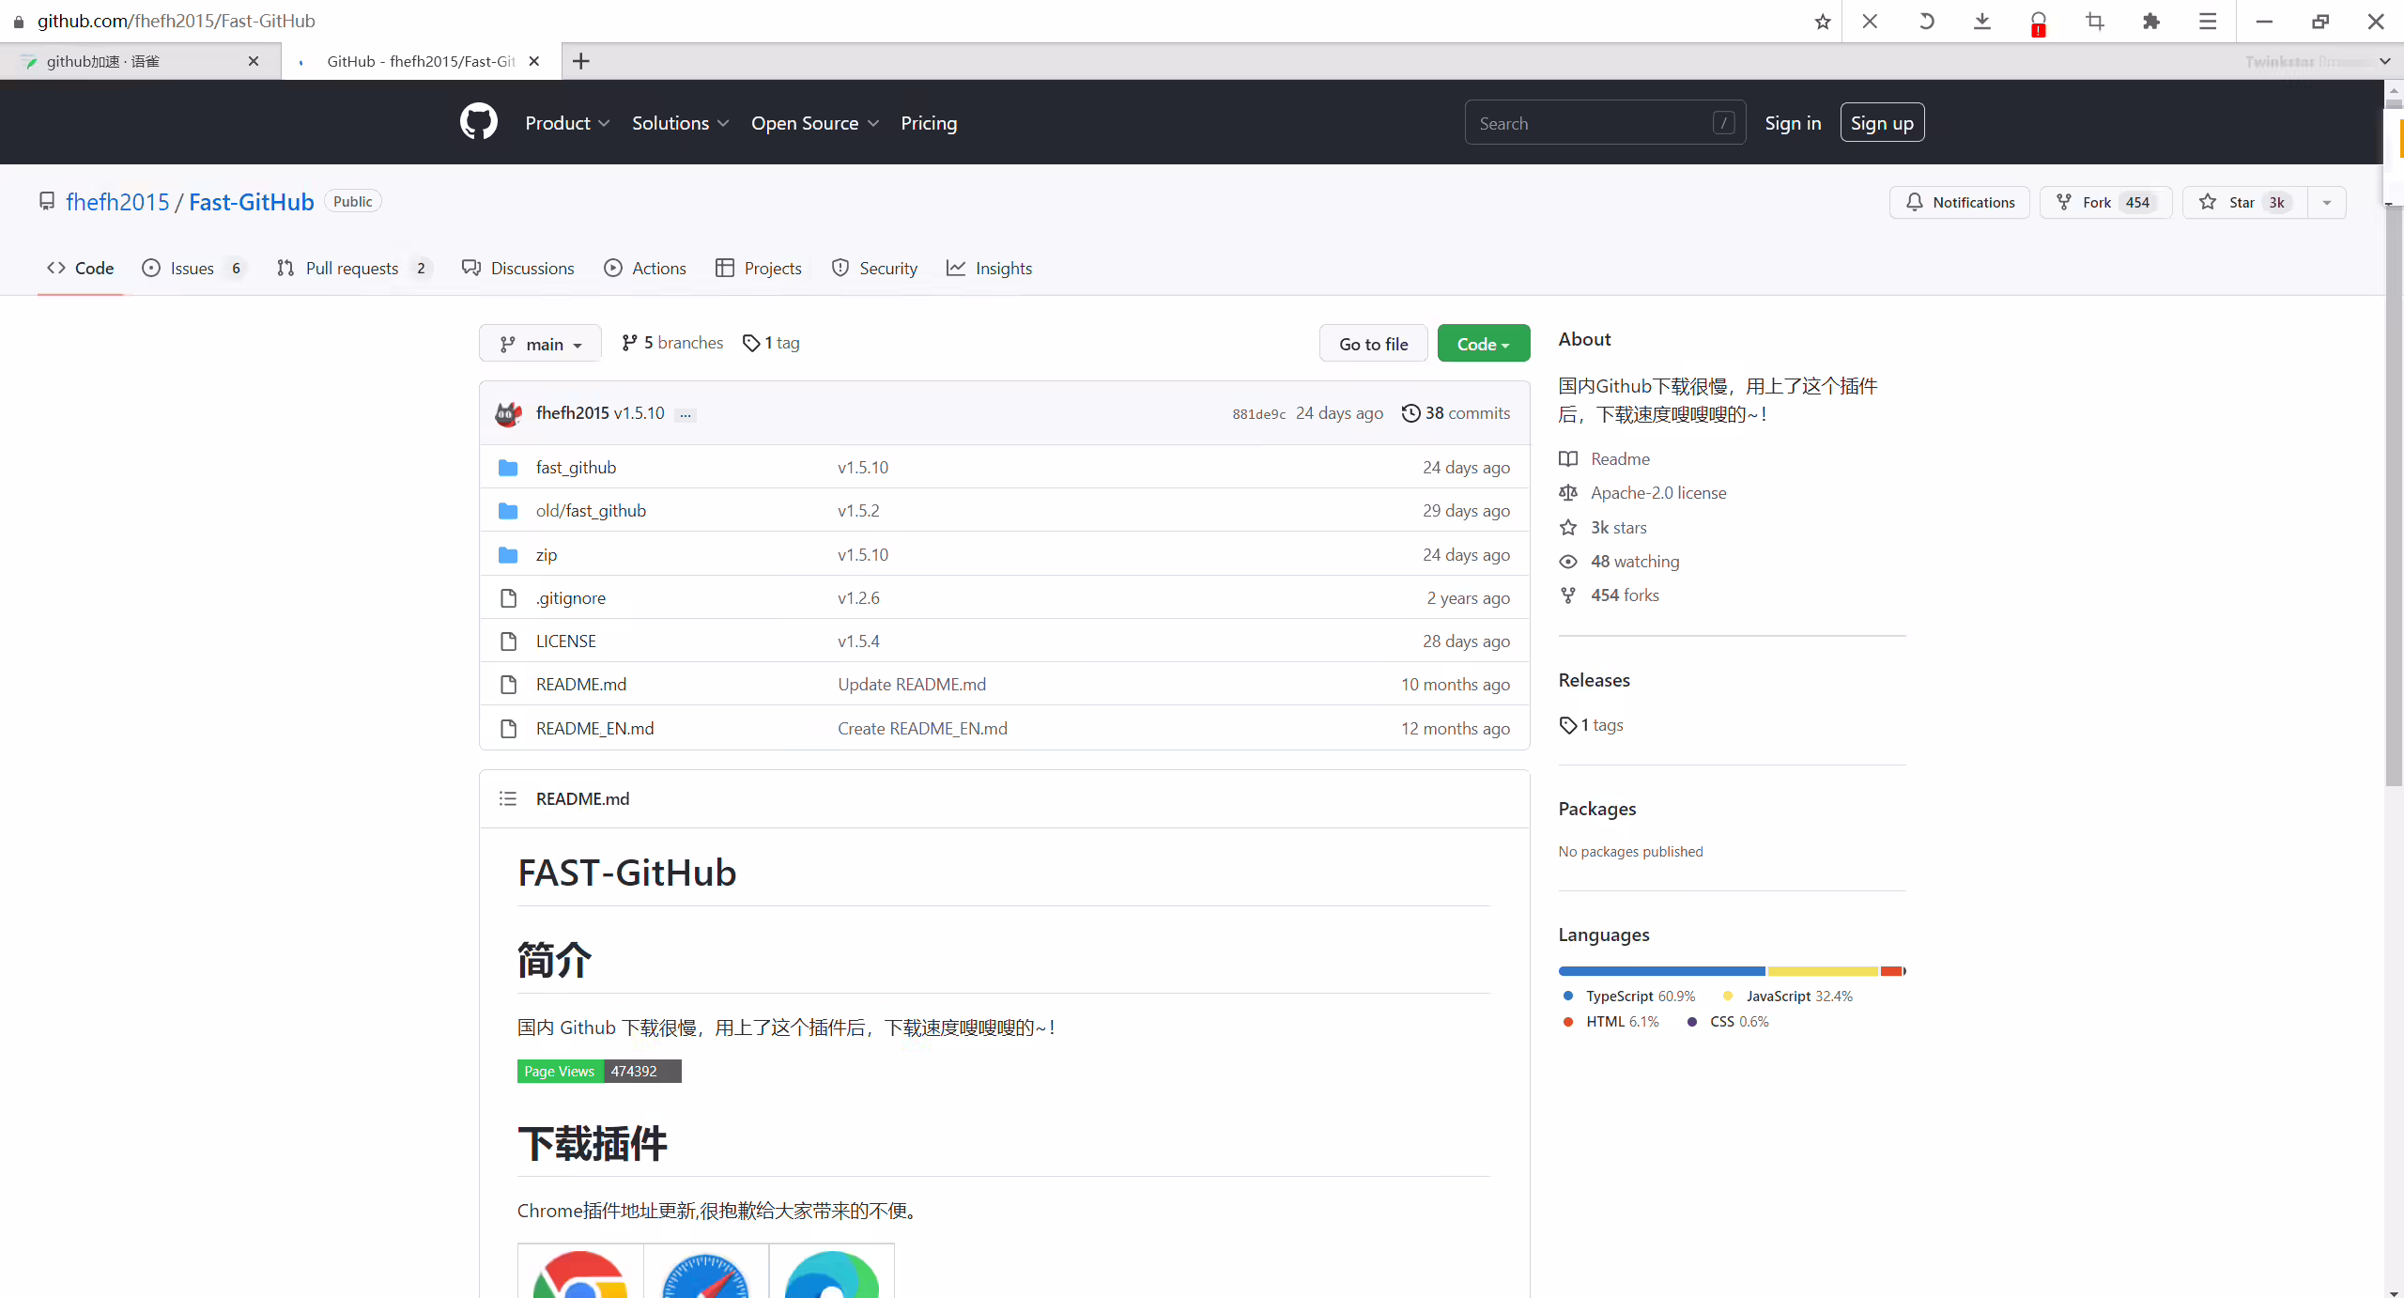Viewport: 2404px width, 1298px height.
Task: Open the Pricing menu item
Action: click(929, 123)
